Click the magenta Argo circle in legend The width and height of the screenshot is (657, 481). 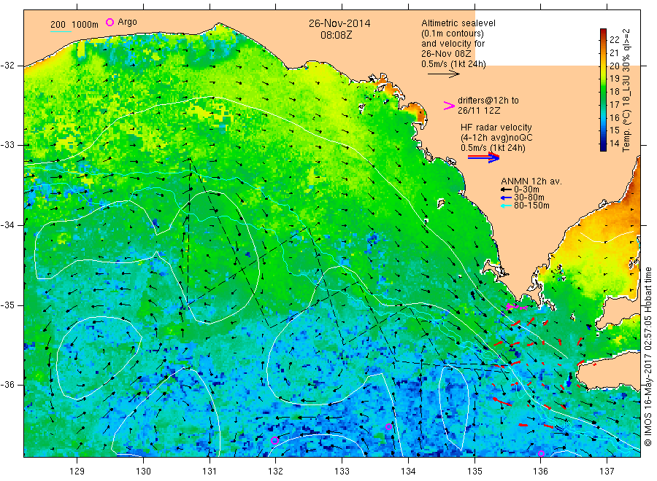(x=109, y=22)
